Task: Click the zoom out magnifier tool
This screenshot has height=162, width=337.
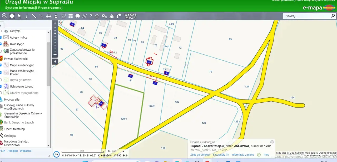Action: [4, 16]
